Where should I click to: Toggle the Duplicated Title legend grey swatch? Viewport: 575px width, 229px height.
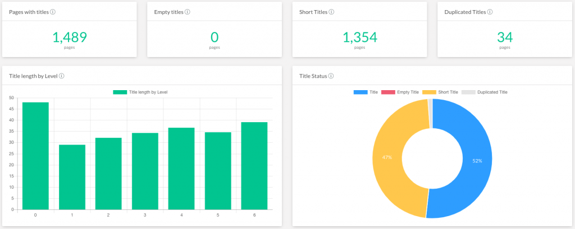pos(468,92)
